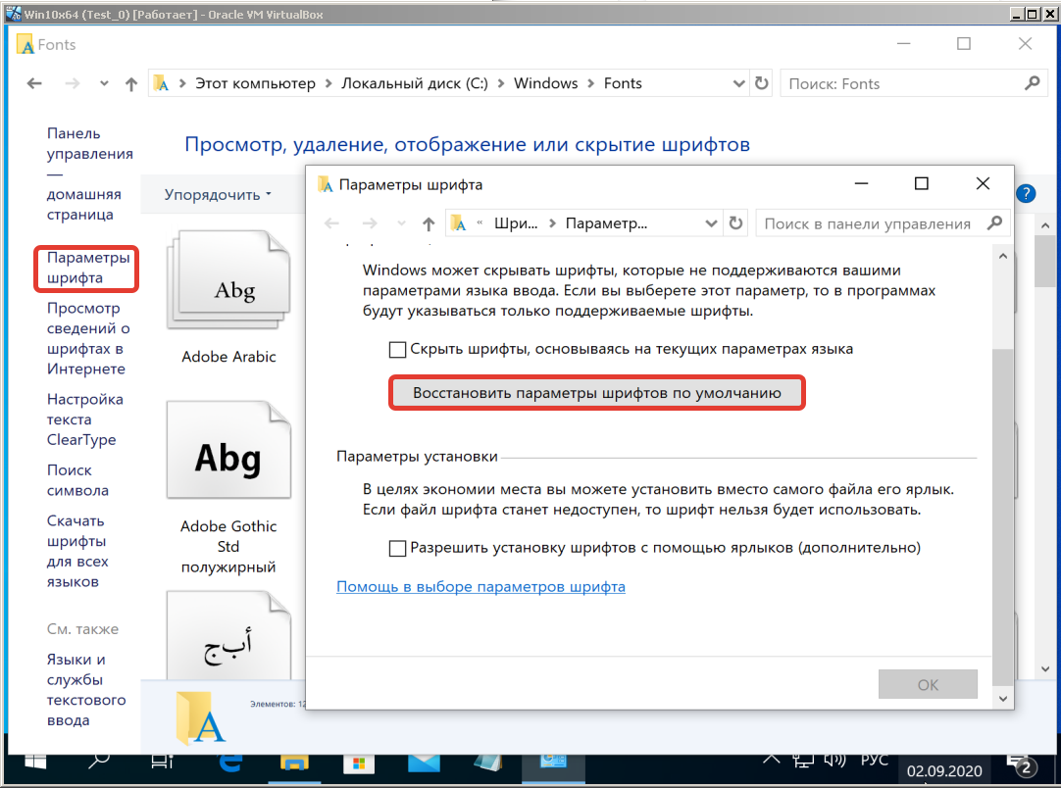Open 'Языки и службы текстового ввода' link
The width and height of the screenshot is (1061, 788).
pos(86,690)
